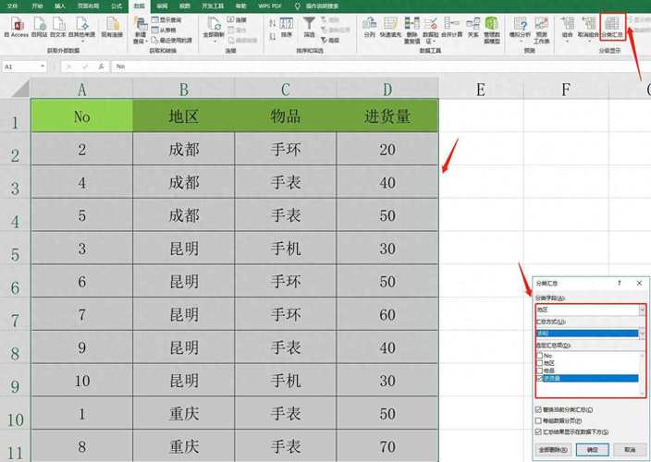Select cell B2 containing 成都
The height and width of the screenshot is (462, 651).
[183, 149]
